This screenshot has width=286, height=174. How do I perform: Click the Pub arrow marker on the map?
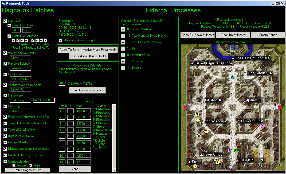[190, 162]
